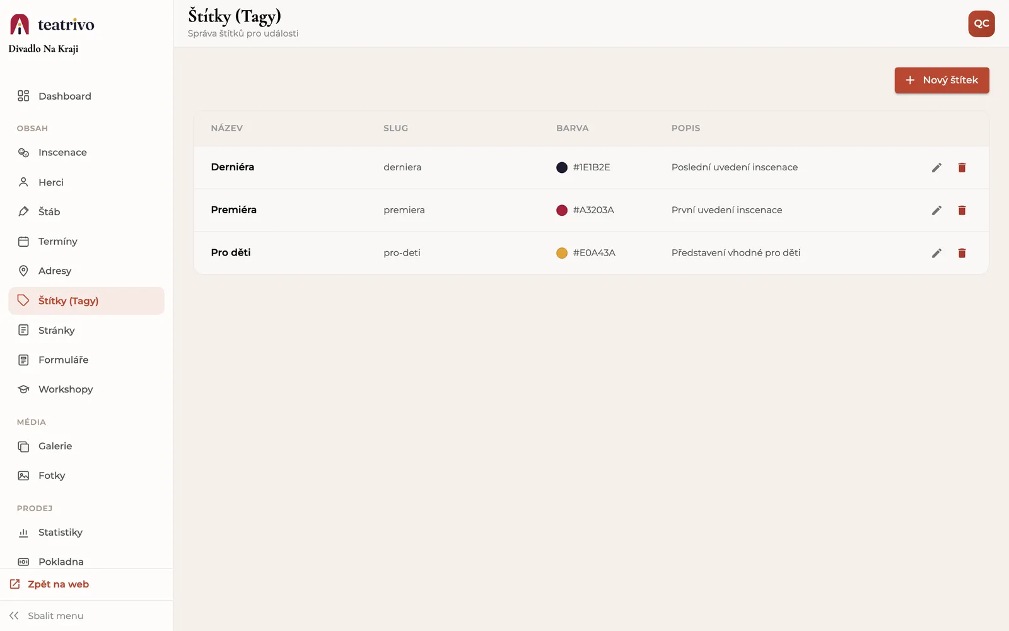Edit the Pro děti tag
This screenshot has width=1009, height=631.
936,253
